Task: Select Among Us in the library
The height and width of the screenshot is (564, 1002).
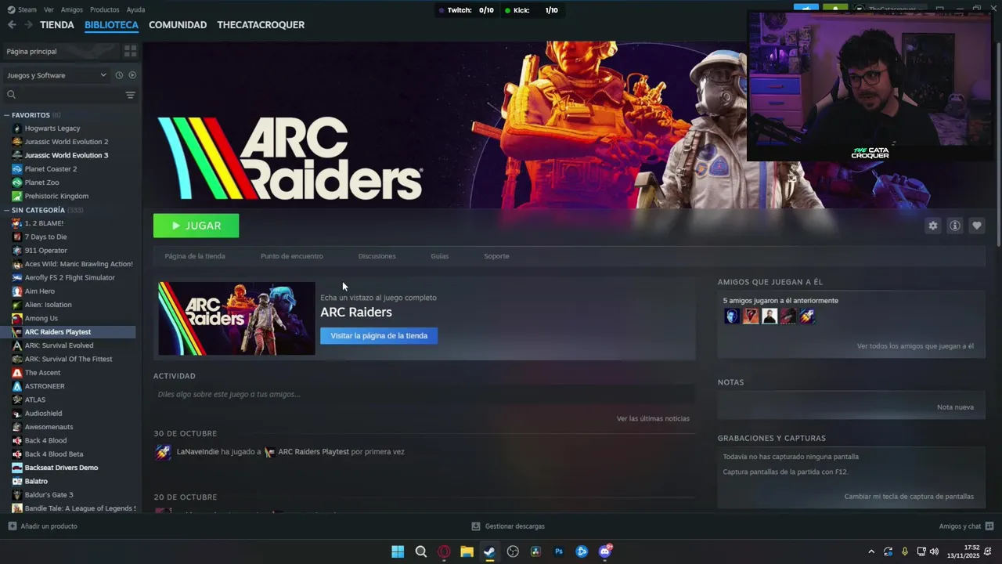Action: tap(41, 319)
